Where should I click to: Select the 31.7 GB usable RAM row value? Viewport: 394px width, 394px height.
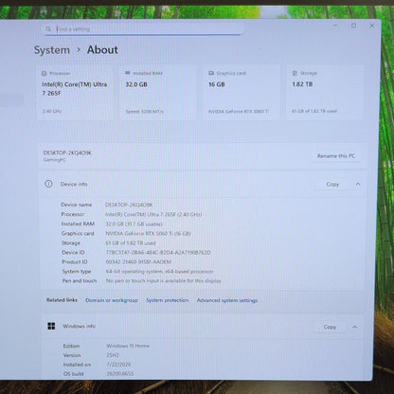pyautogui.click(x=134, y=224)
